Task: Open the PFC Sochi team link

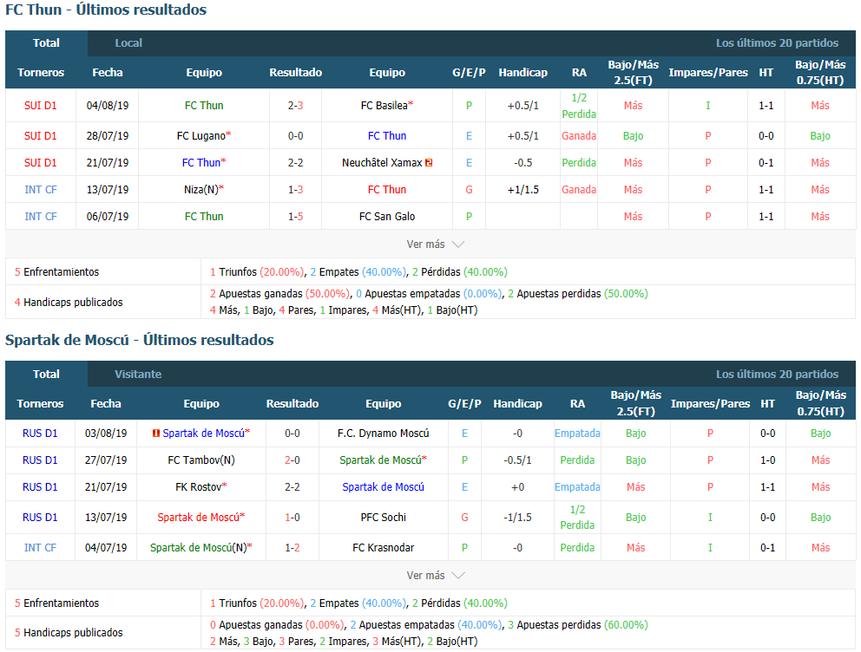Action: click(x=384, y=517)
